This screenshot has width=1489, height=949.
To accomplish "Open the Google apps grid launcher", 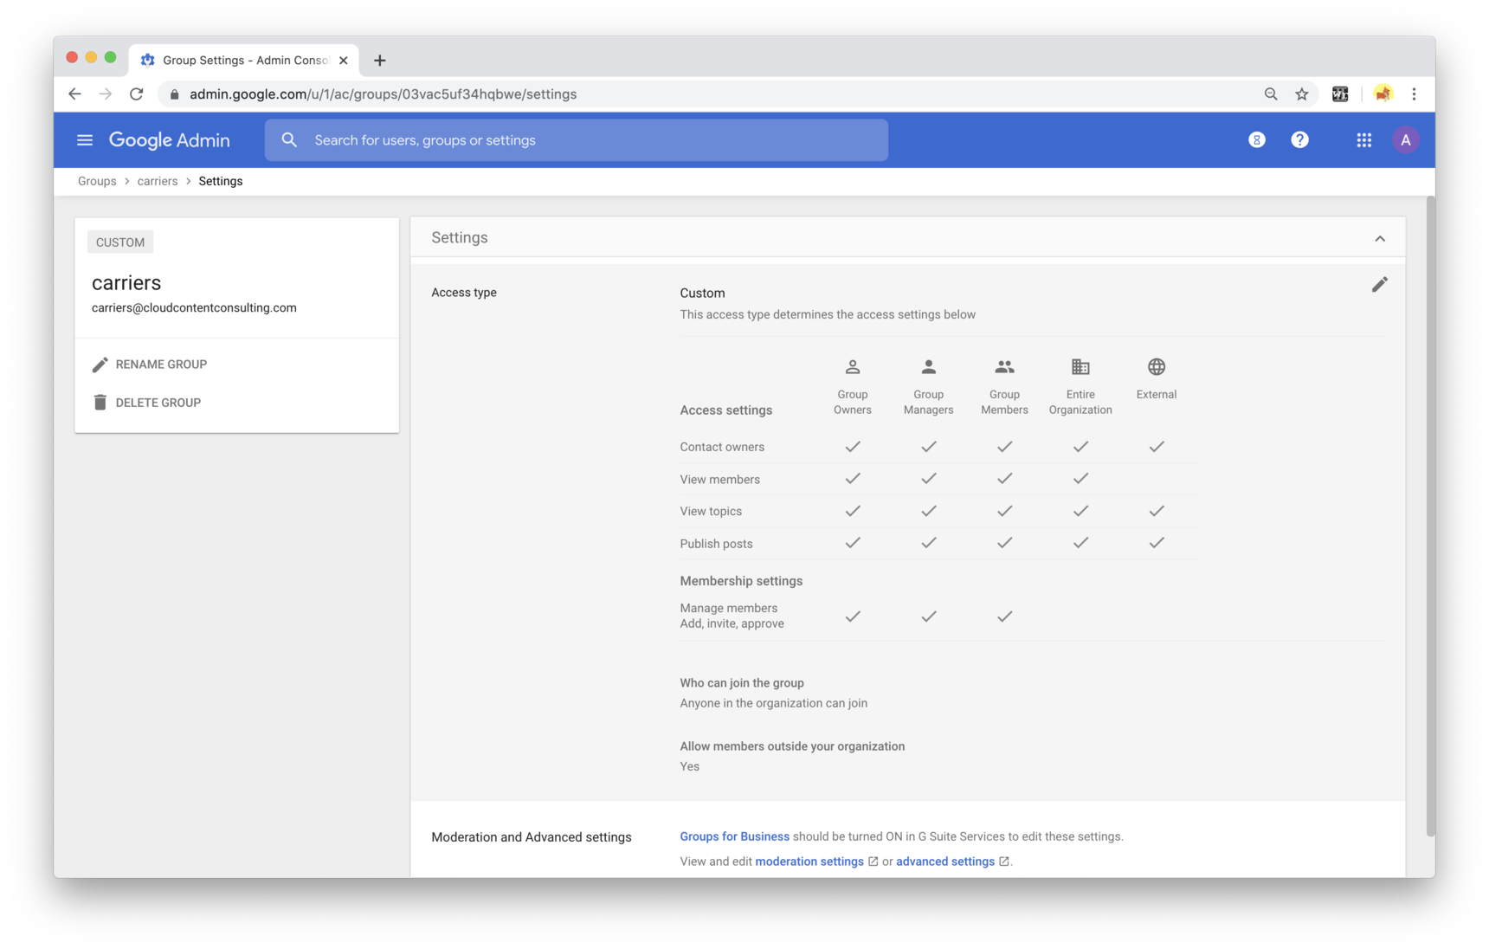I will [1363, 140].
